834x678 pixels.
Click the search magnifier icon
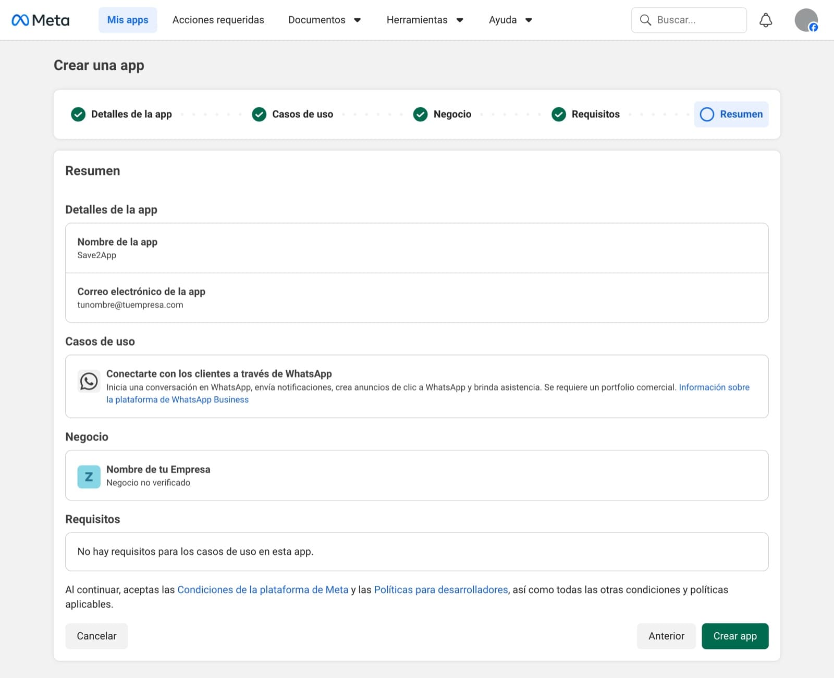(x=645, y=20)
